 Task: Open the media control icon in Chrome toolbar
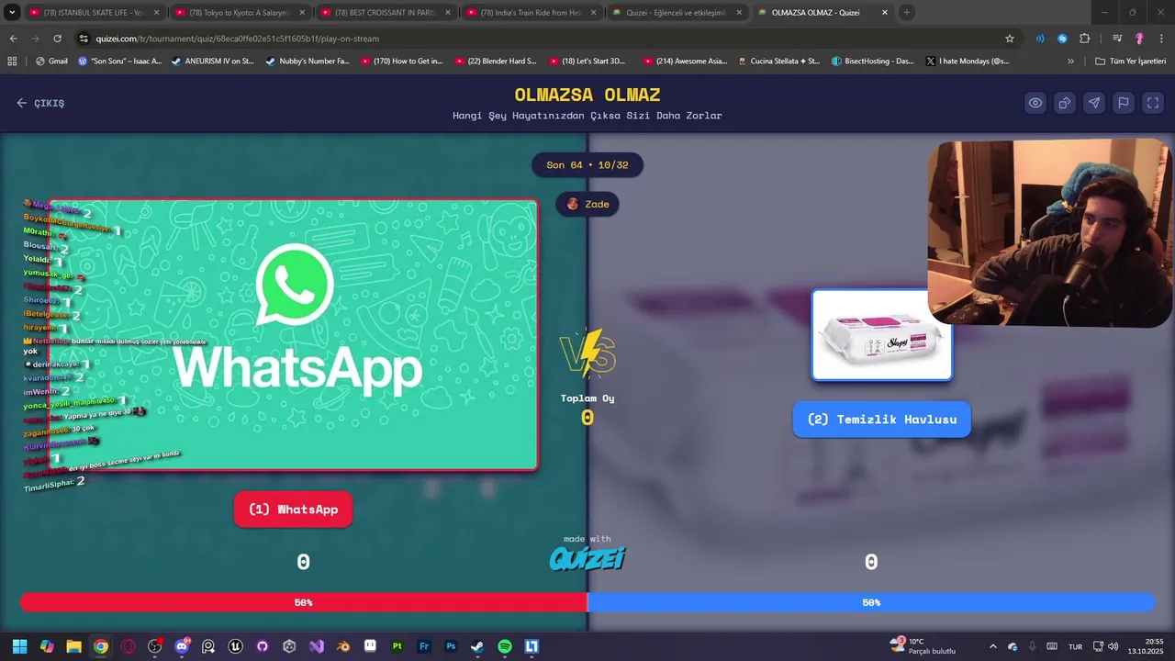coord(1116,39)
